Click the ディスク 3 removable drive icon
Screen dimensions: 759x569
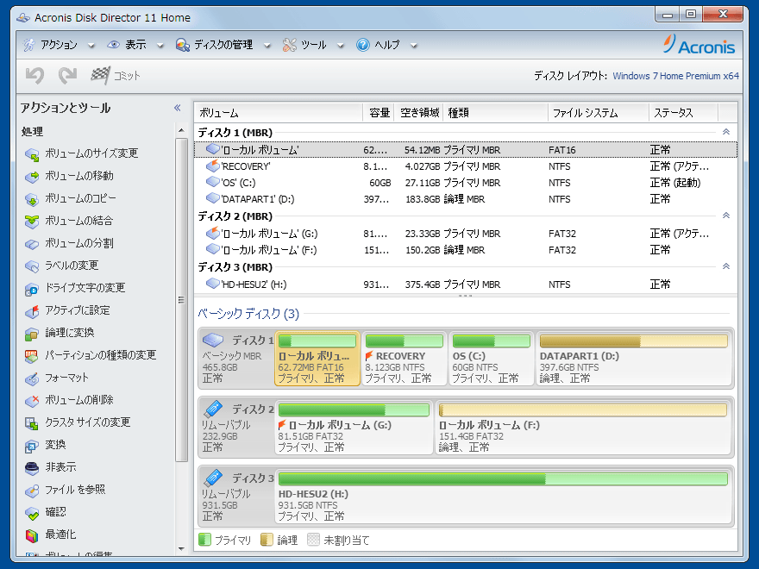click(213, 478)
